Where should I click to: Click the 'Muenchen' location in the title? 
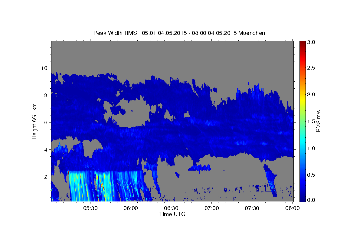(x=252, y=33)
